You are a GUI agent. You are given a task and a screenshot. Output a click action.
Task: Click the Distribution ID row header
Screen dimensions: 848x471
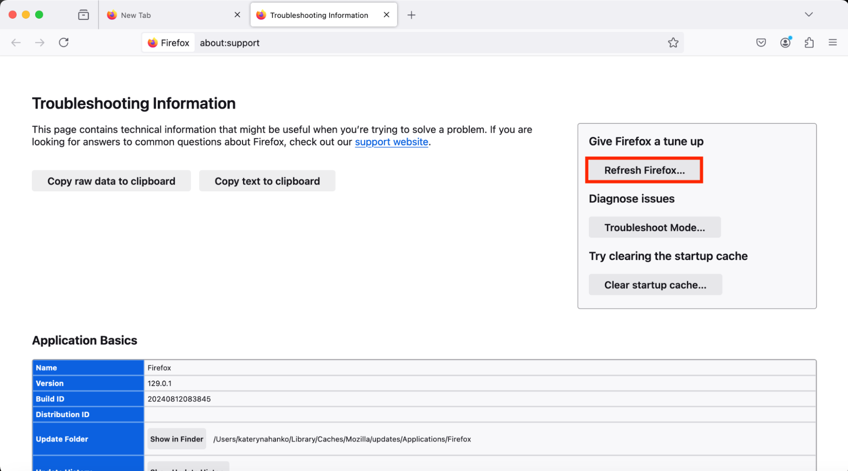click(88, 415)
